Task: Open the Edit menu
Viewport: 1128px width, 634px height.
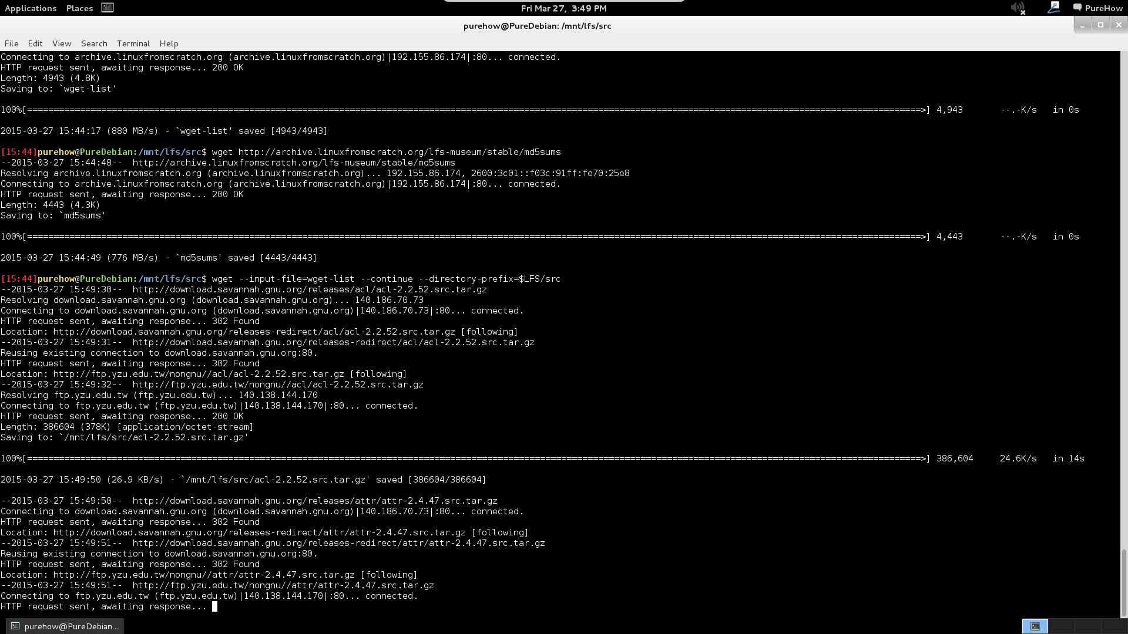Action: [35, 43]
